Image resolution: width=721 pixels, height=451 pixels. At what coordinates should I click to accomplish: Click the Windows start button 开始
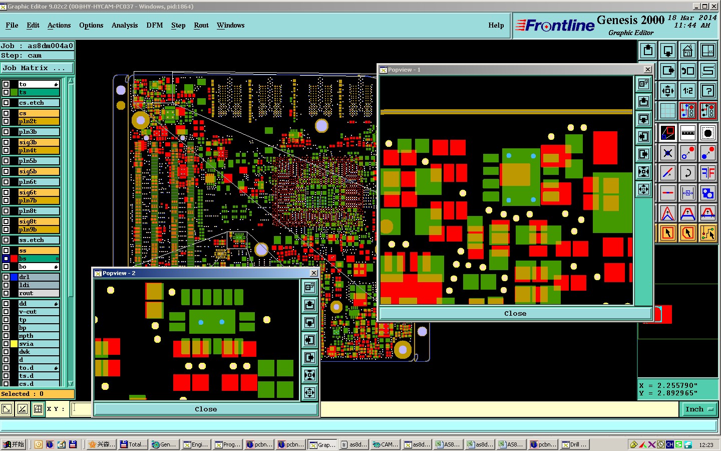point(14,444)
